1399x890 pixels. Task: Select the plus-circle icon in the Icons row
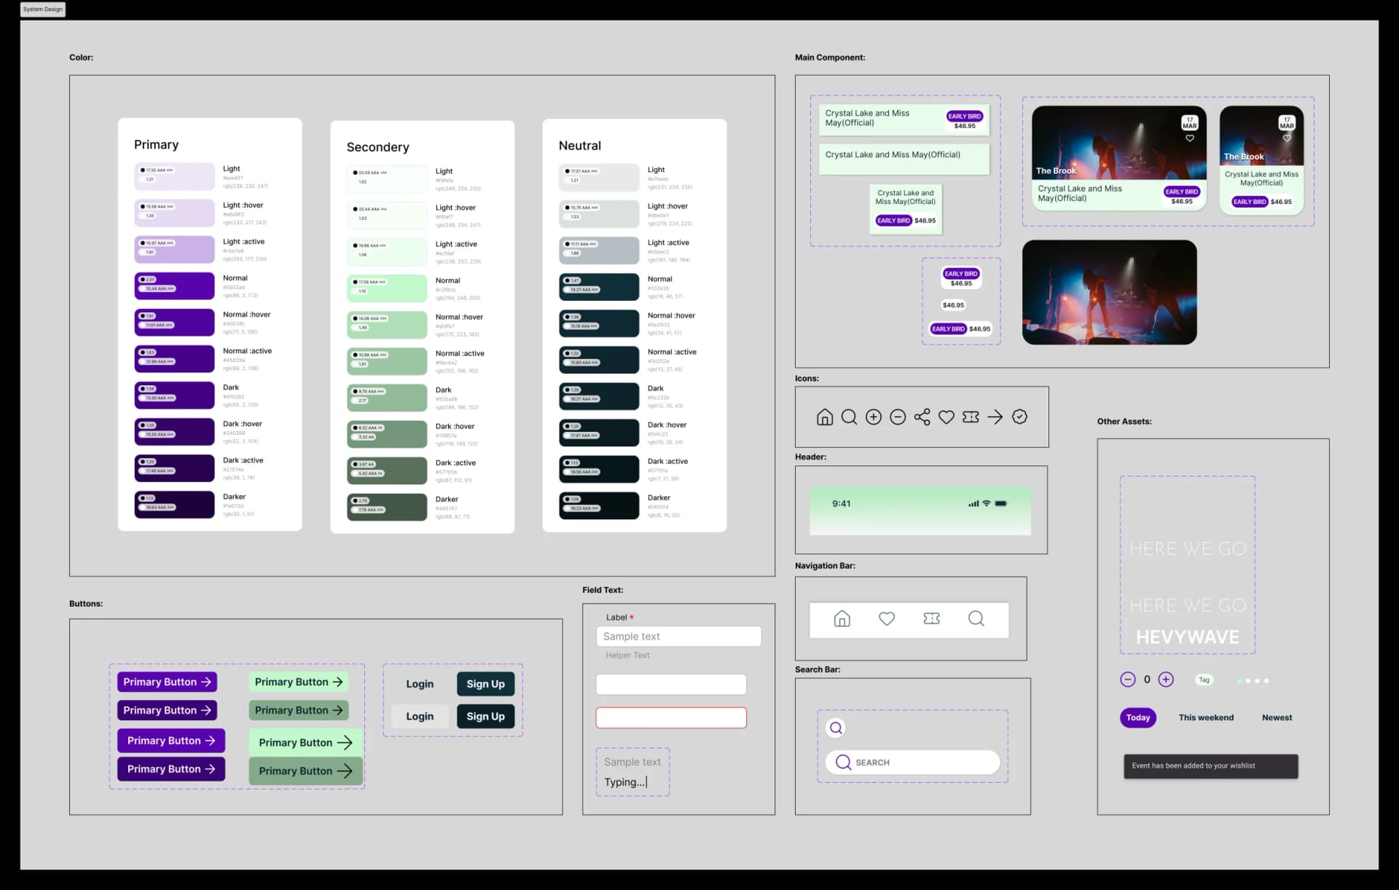(x=874, y=417)
